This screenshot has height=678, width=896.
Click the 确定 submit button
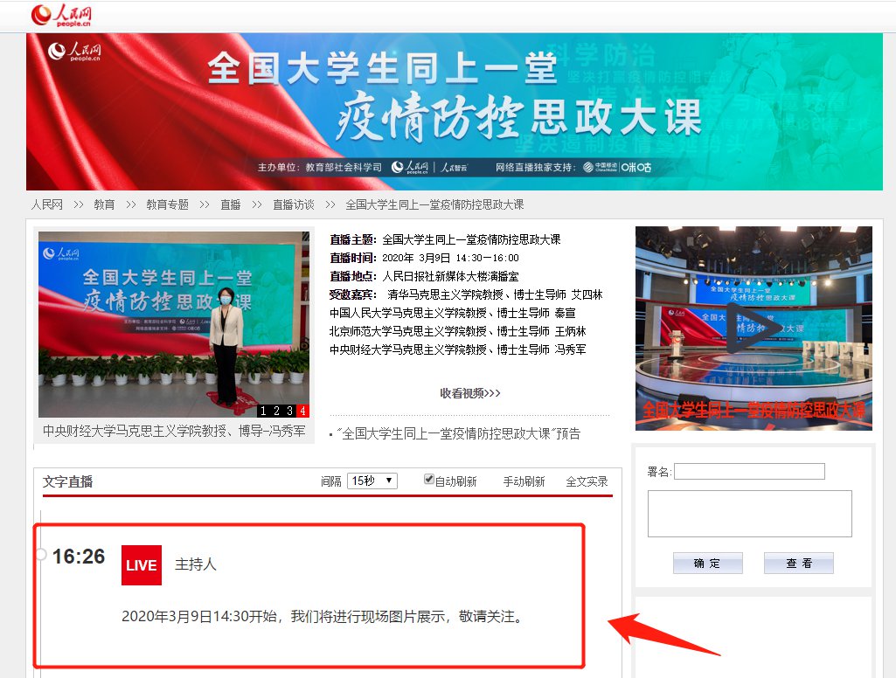point(707,564)
